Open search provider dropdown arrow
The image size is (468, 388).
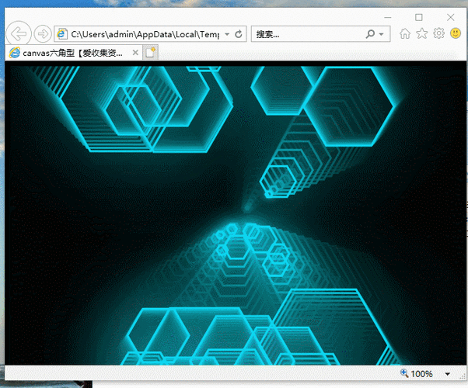point(382,34)
